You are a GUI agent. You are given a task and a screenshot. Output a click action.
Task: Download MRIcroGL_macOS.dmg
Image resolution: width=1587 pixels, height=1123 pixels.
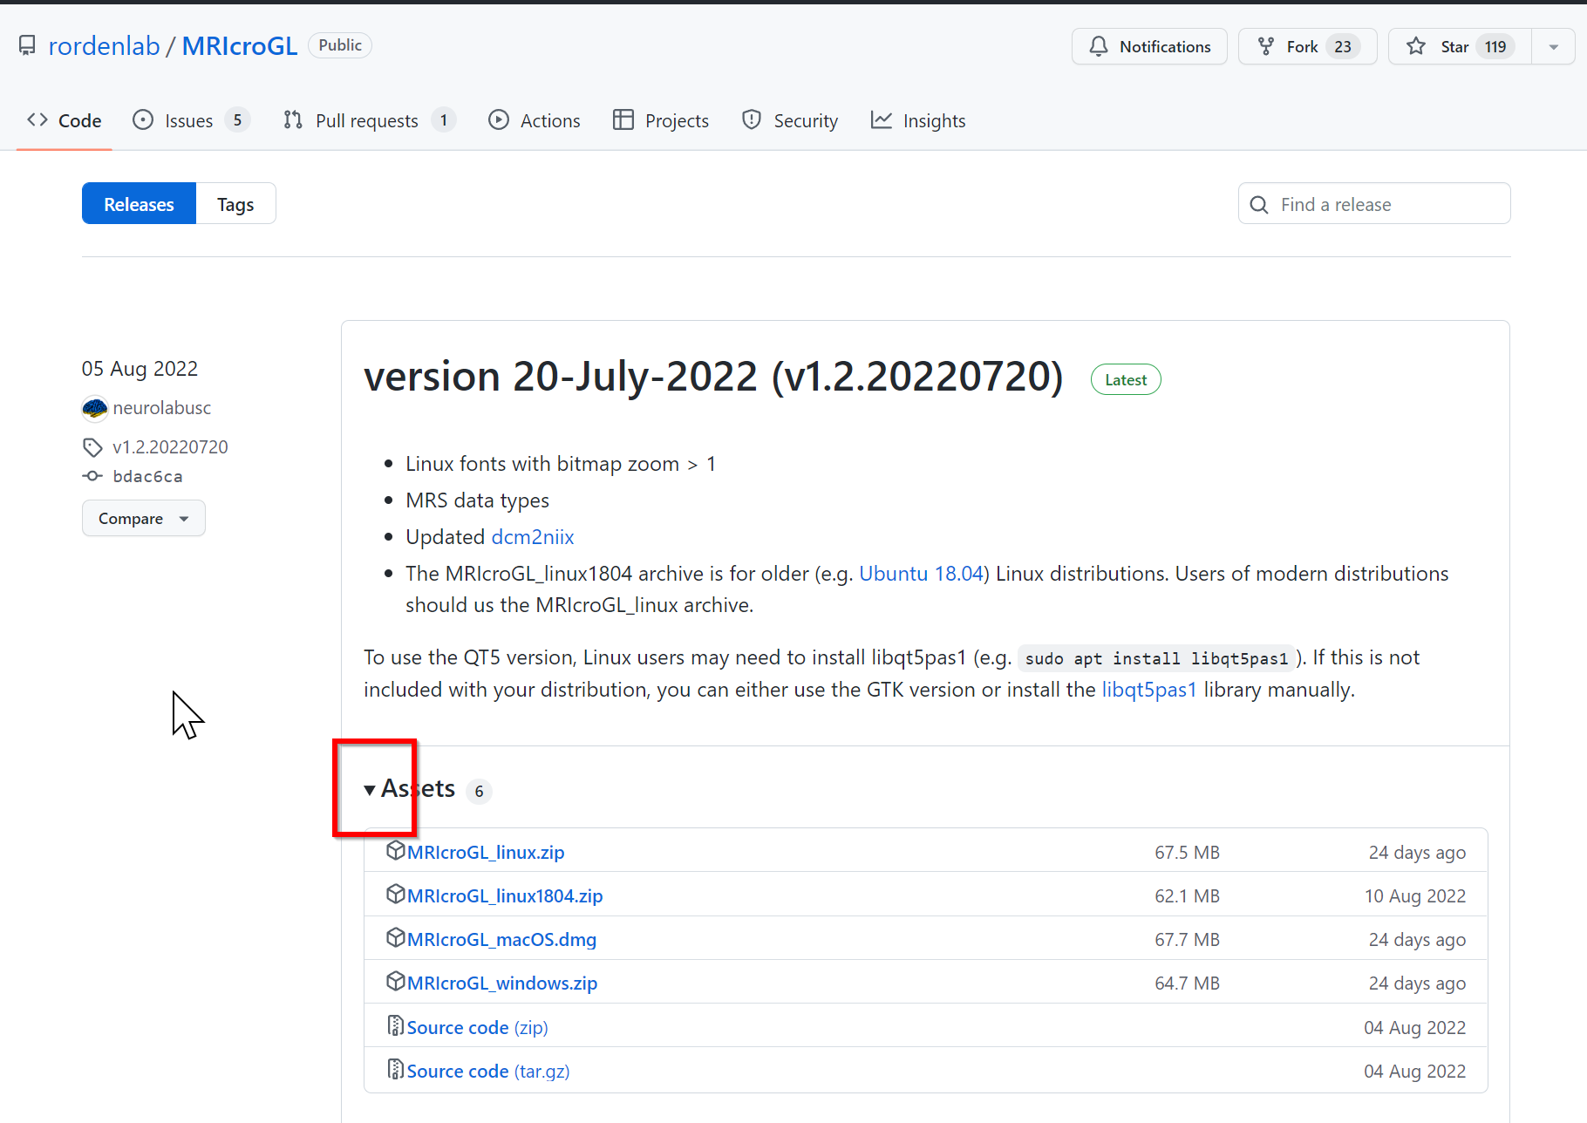click(501, 939)
